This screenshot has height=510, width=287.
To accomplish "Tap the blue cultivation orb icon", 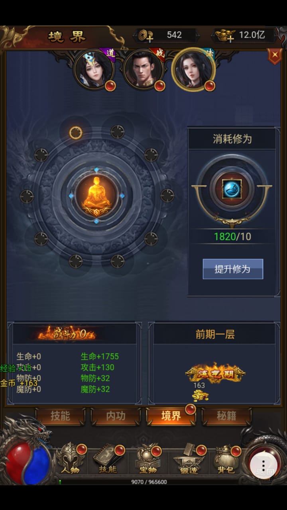I will (232, 189).
